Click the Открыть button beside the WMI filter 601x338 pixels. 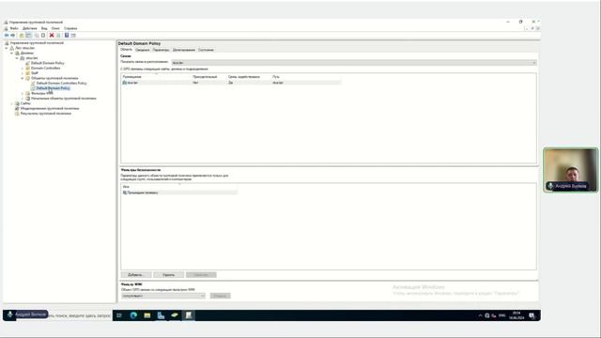coord(220,296)
